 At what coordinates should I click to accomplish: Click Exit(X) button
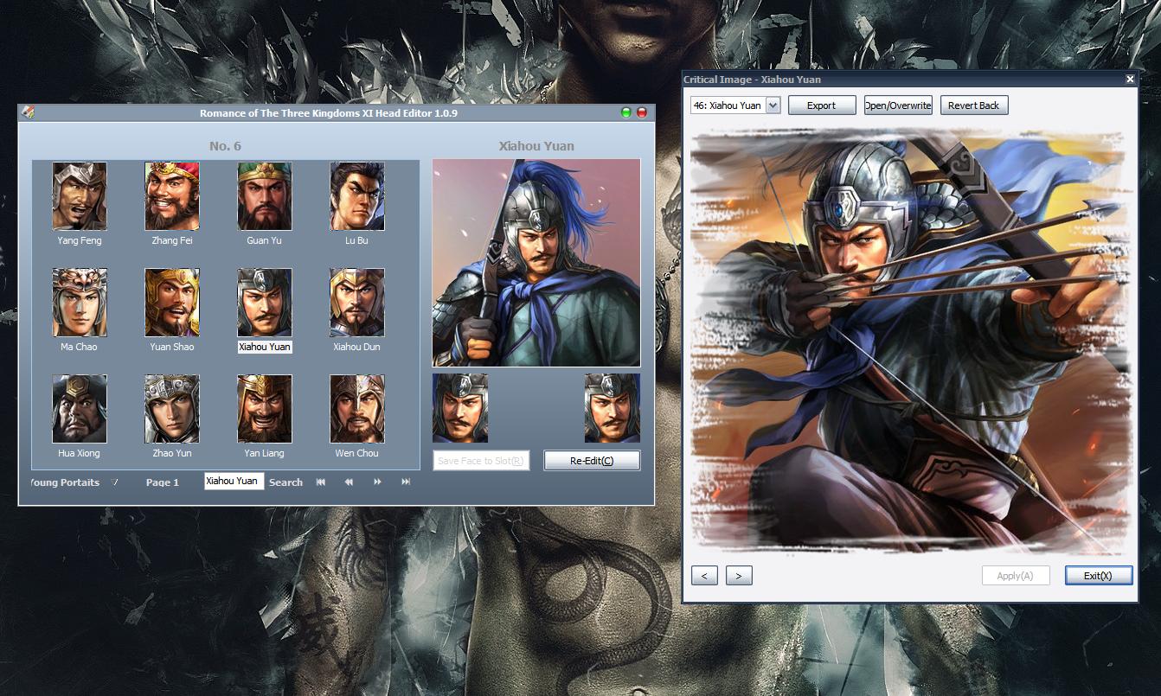(1099, 576)
